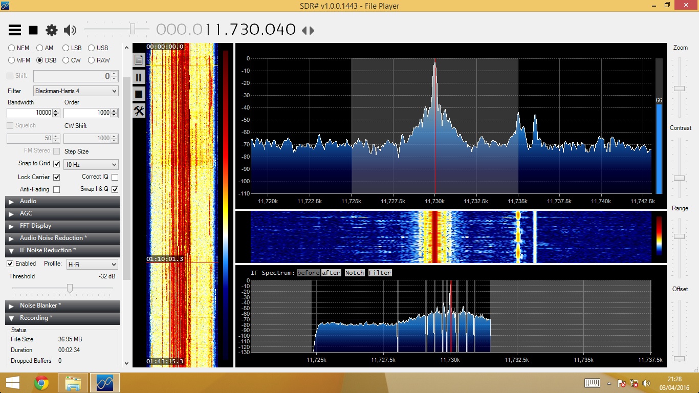Mute audio with the speaker icon
The height and width of the screenshot is (393, 699).
[x=70, y=30]
